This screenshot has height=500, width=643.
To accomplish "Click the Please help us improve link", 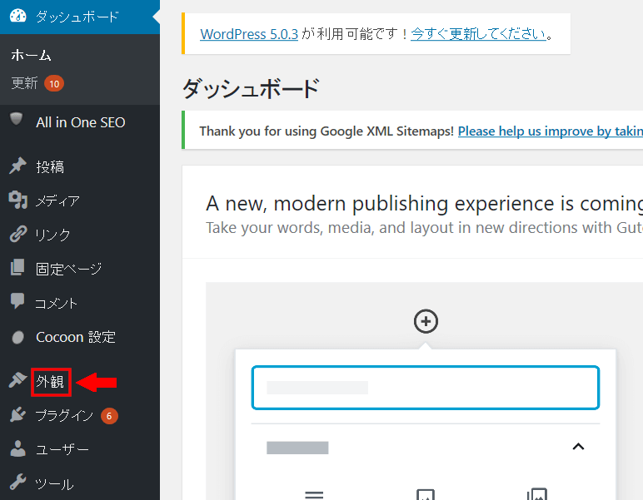I will pyautogui.click(x=550, y=131).
